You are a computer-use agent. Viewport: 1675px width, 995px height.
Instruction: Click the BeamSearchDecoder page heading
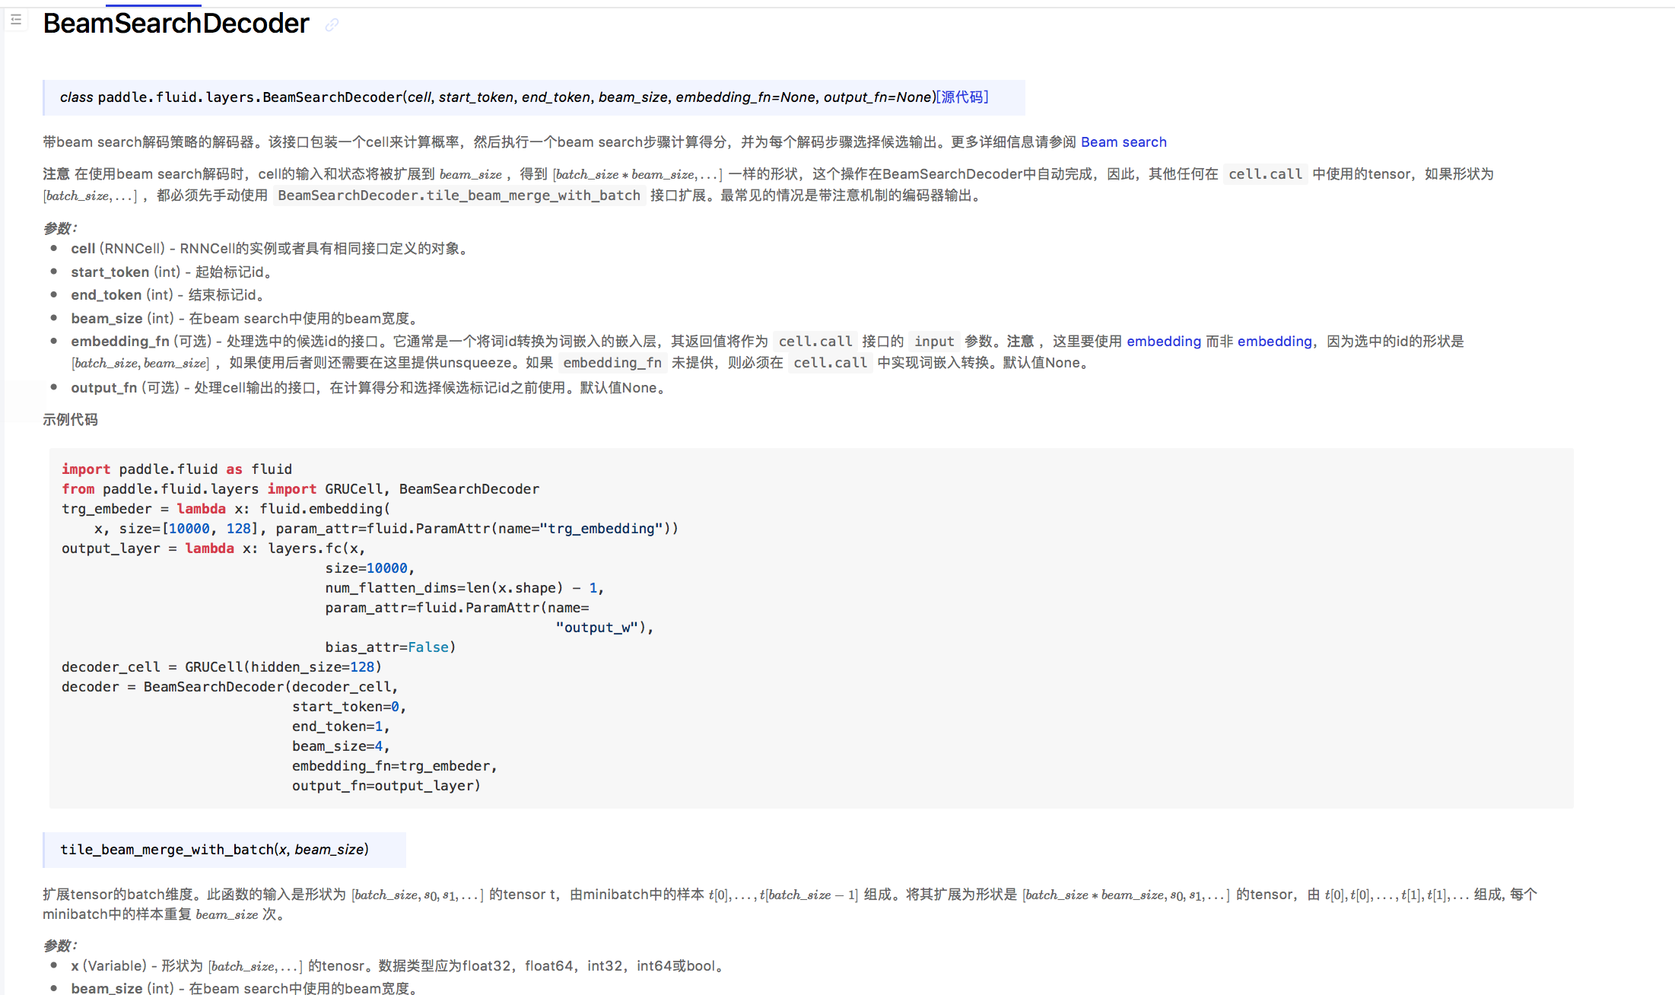176,24
